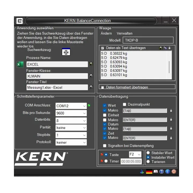The height and width of the screenshot is (193, 193).
Task: Delete the second {TAB} macro
Action: [x=171, y=128]
